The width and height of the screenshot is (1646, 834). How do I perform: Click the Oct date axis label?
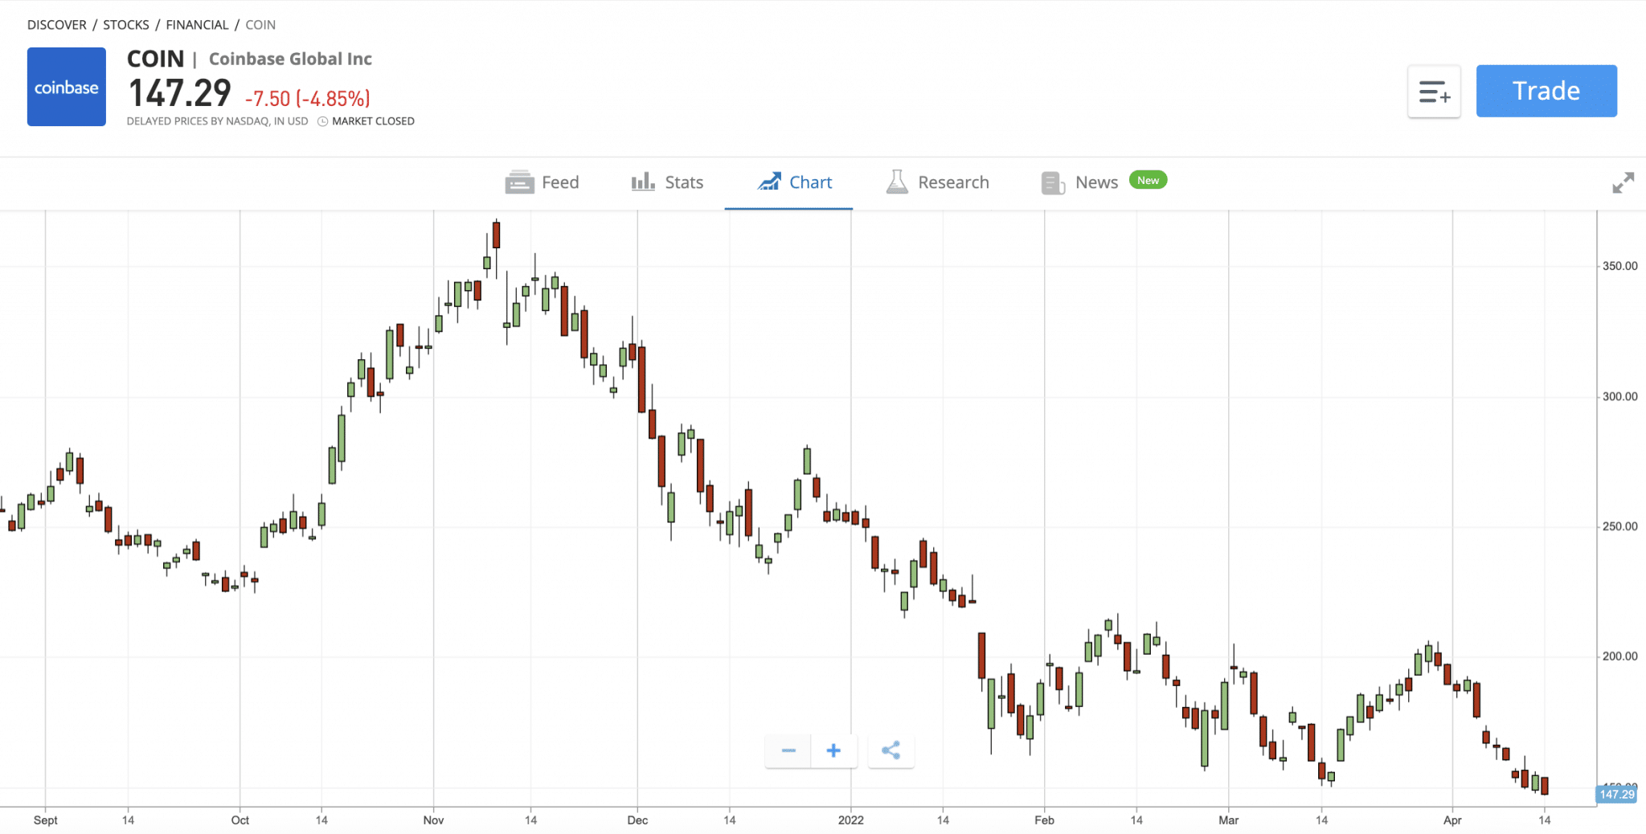tap(240, 820)
